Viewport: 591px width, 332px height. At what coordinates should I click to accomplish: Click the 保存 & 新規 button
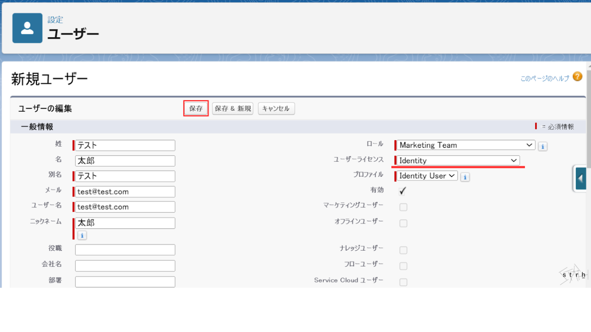232,108
